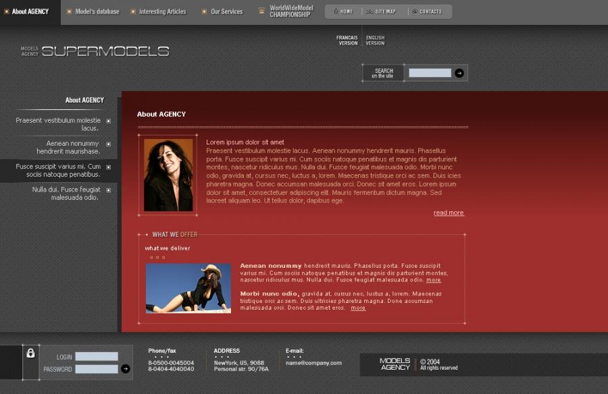
Task: Click the search arrow submit button
Action: click(x=459, y=73)
